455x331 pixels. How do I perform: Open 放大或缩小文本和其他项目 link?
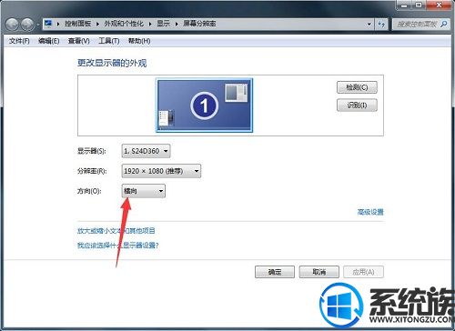(x=116, y=231)
